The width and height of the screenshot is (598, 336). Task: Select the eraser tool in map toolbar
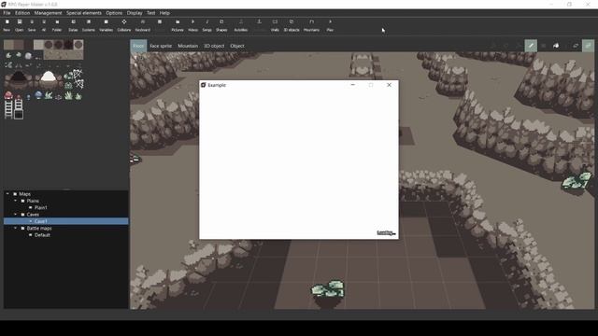(x=576, y=46)
